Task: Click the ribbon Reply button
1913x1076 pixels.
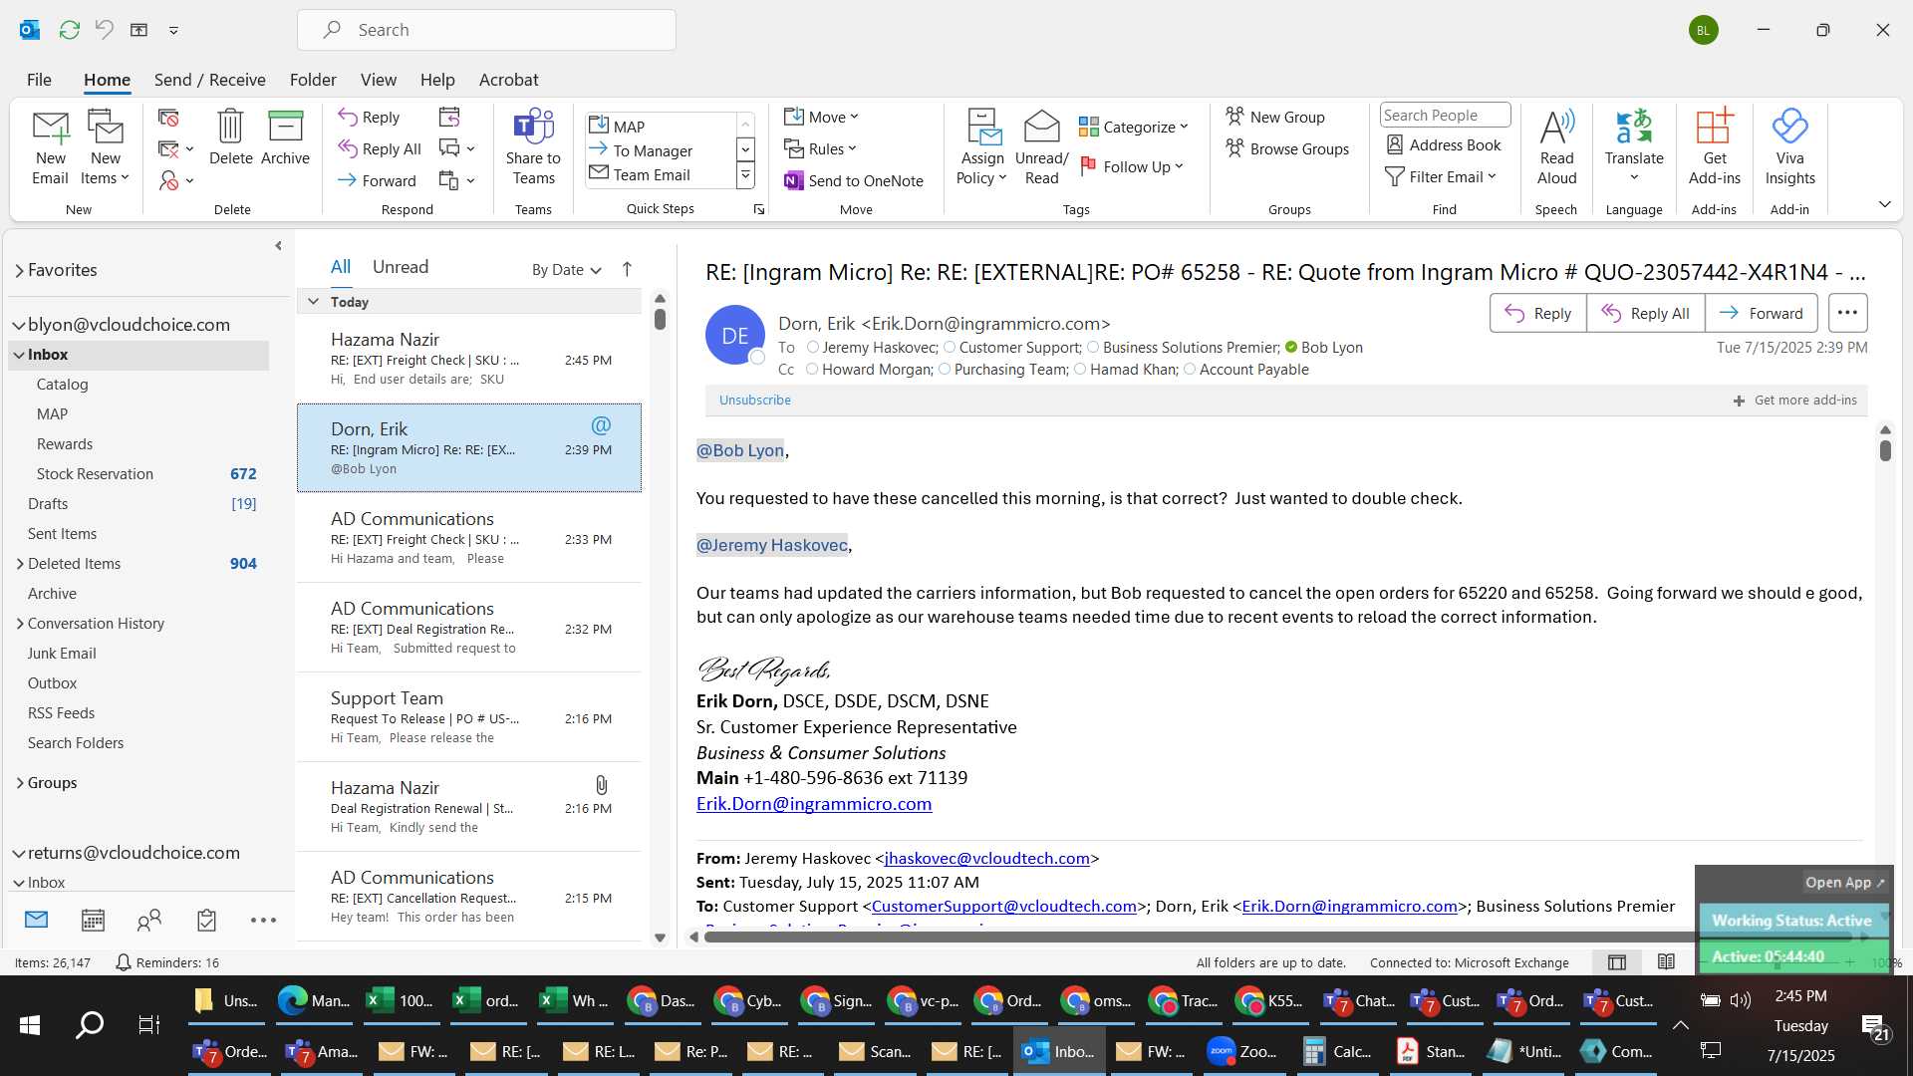Action: pyautogui.click(x=369, y=117)
